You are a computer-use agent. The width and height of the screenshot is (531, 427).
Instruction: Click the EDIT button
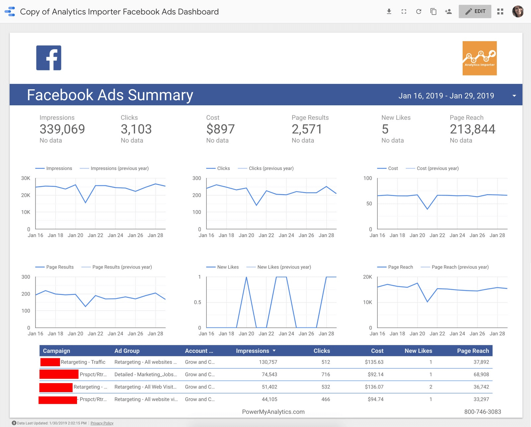coord(475,12)
